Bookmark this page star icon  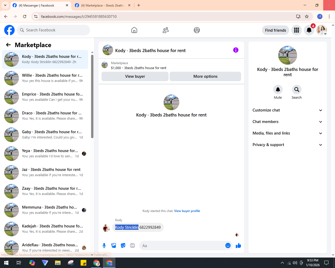(x=307, y=16)
